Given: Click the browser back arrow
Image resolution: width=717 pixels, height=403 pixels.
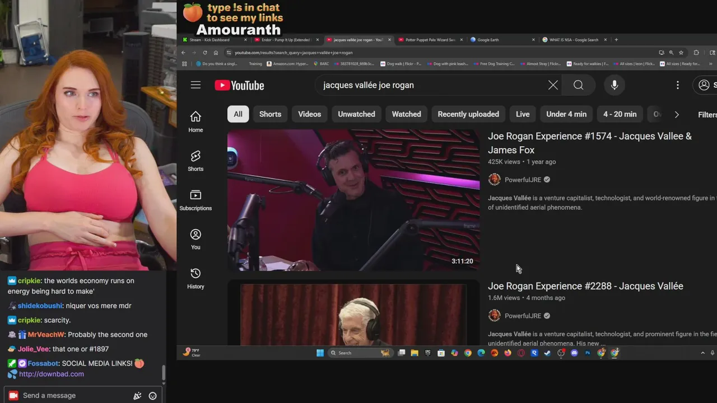Looking at the screenshot, I should pyautogui.click(x=183, y=53).
